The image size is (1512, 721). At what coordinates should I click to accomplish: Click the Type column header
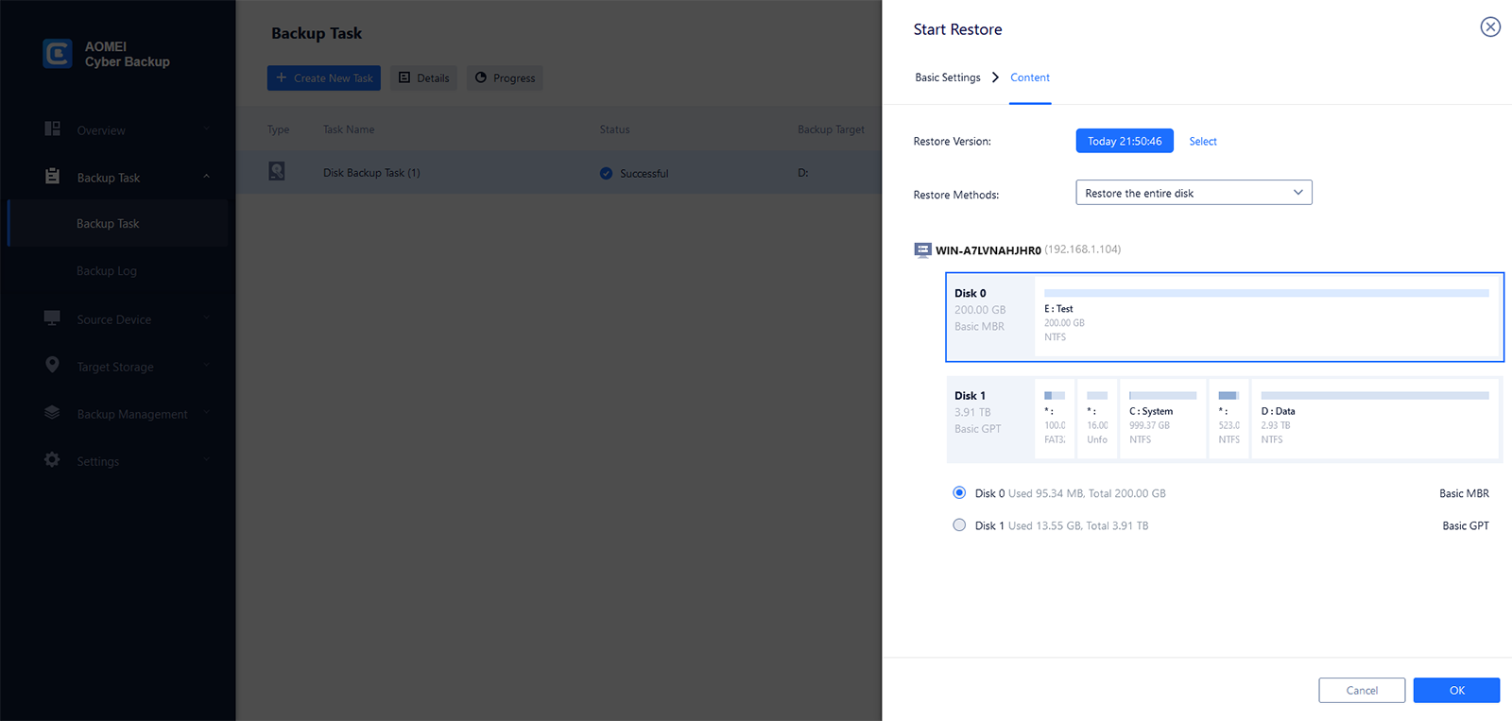(278, 129)
